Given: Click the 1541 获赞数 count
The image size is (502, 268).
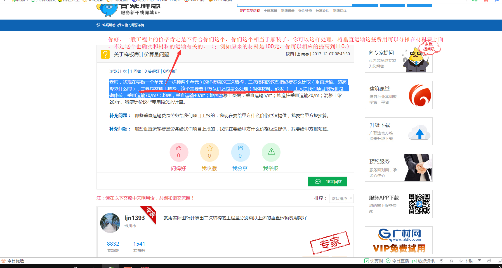Looking at the screenshot, I should (x=139, y=244).
